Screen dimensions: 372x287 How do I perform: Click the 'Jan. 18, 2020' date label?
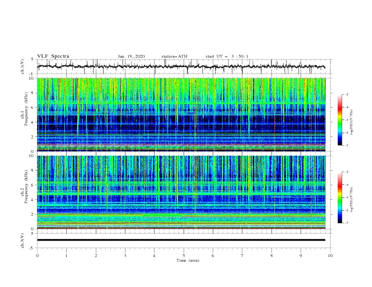tap(131, 56)
